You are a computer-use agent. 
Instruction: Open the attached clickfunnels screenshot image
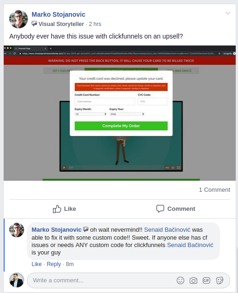click(120, 113)
